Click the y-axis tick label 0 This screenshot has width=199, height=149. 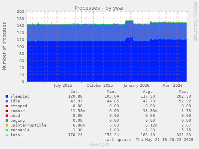pos(23,82)
